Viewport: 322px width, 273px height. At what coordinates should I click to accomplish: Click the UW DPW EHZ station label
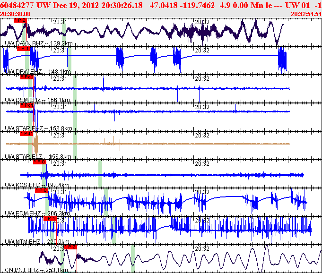[x=38, y=72]
